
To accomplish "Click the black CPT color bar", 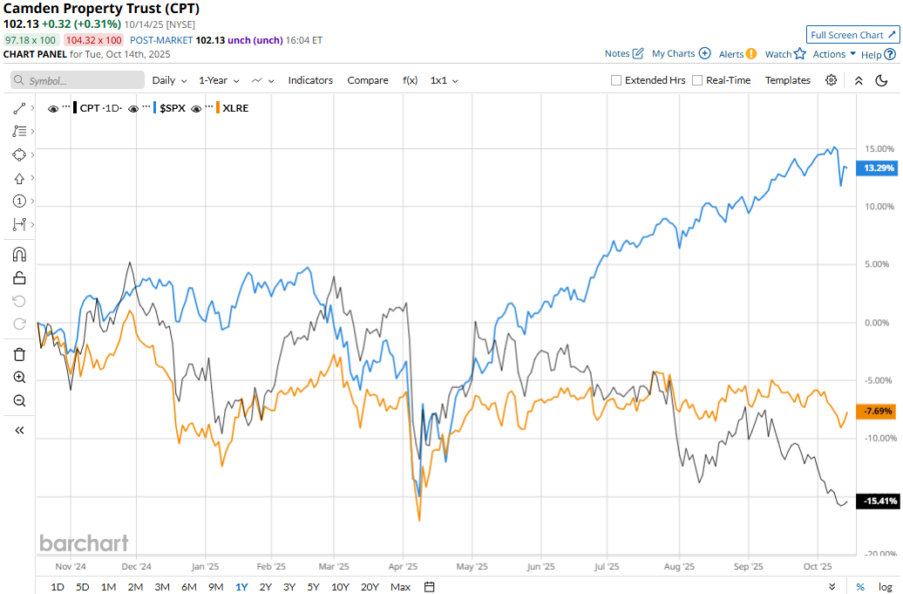I will pos(75,108).
